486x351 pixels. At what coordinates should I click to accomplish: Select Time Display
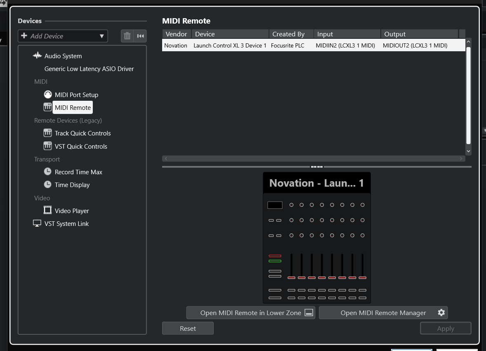(72, 185)
